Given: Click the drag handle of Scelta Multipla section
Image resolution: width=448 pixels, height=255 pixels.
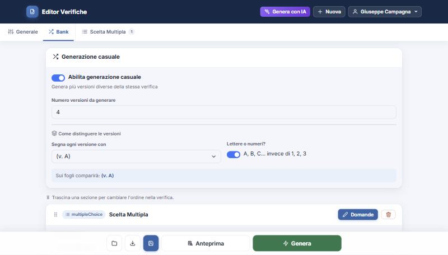Looking at the screenshot, I should point(55,215).
